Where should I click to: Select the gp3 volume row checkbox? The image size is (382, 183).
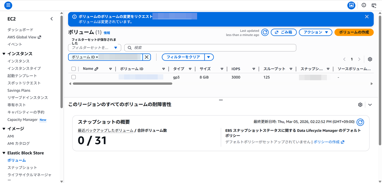click(74, 77)
